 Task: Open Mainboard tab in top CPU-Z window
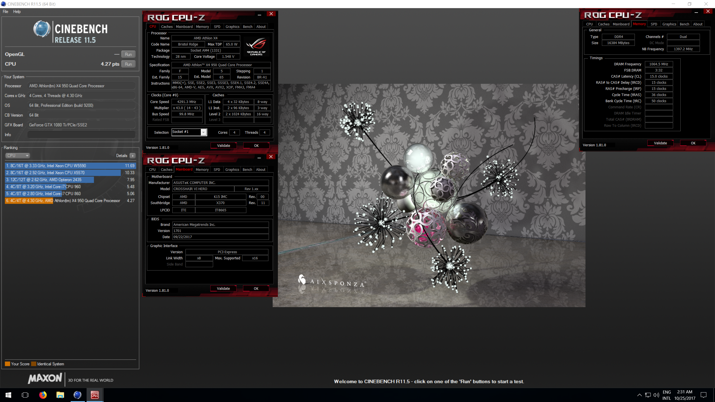click(x=184, y=27)
